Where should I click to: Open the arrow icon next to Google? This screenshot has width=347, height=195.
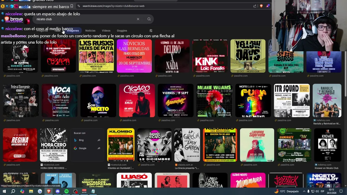coord(99,148)
